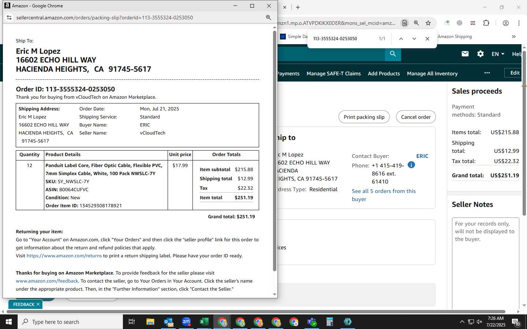The height and width of the screenshot is (329, 527).
Task: Click the muted volume icon in the system tray
Action: tap(479, 322)
